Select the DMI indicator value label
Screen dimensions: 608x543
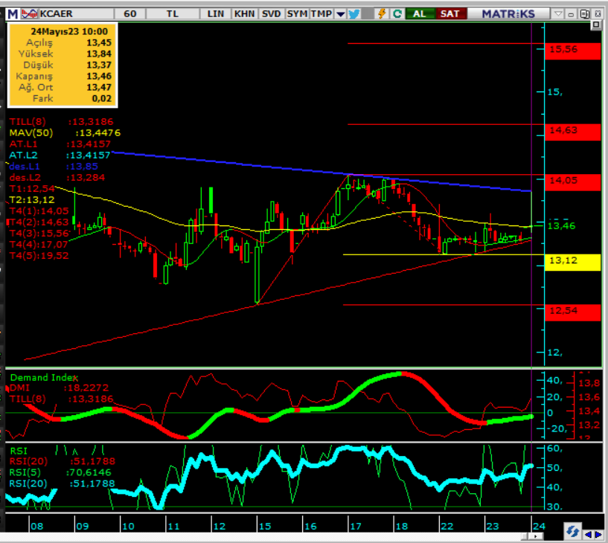pyautogui.click(x=59, y=388)
